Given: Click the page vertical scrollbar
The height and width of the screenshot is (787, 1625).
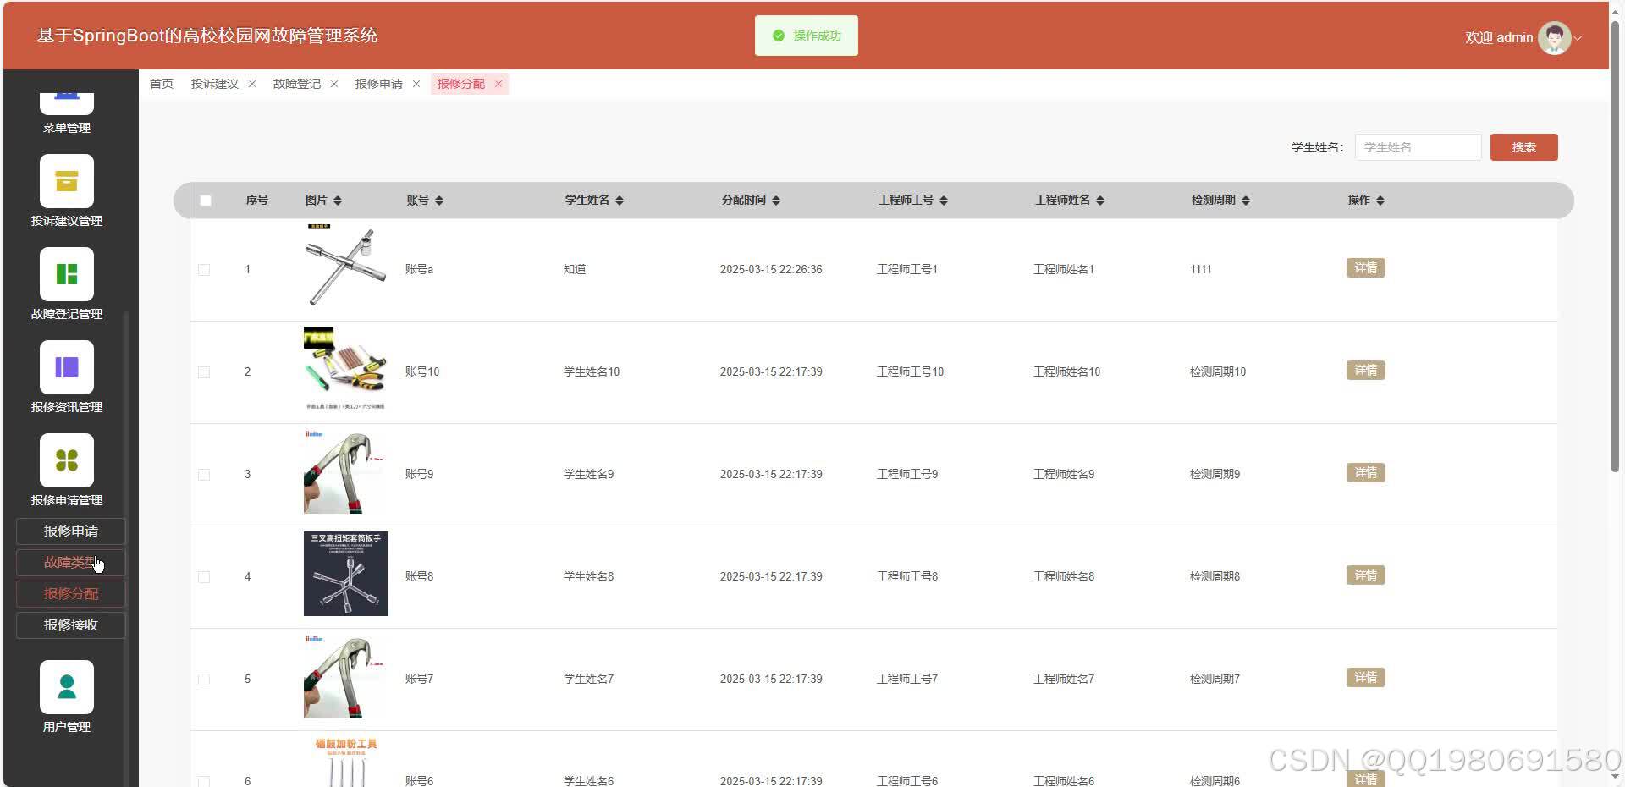Looking at the screenshot, I should (x=1616, y=245).
